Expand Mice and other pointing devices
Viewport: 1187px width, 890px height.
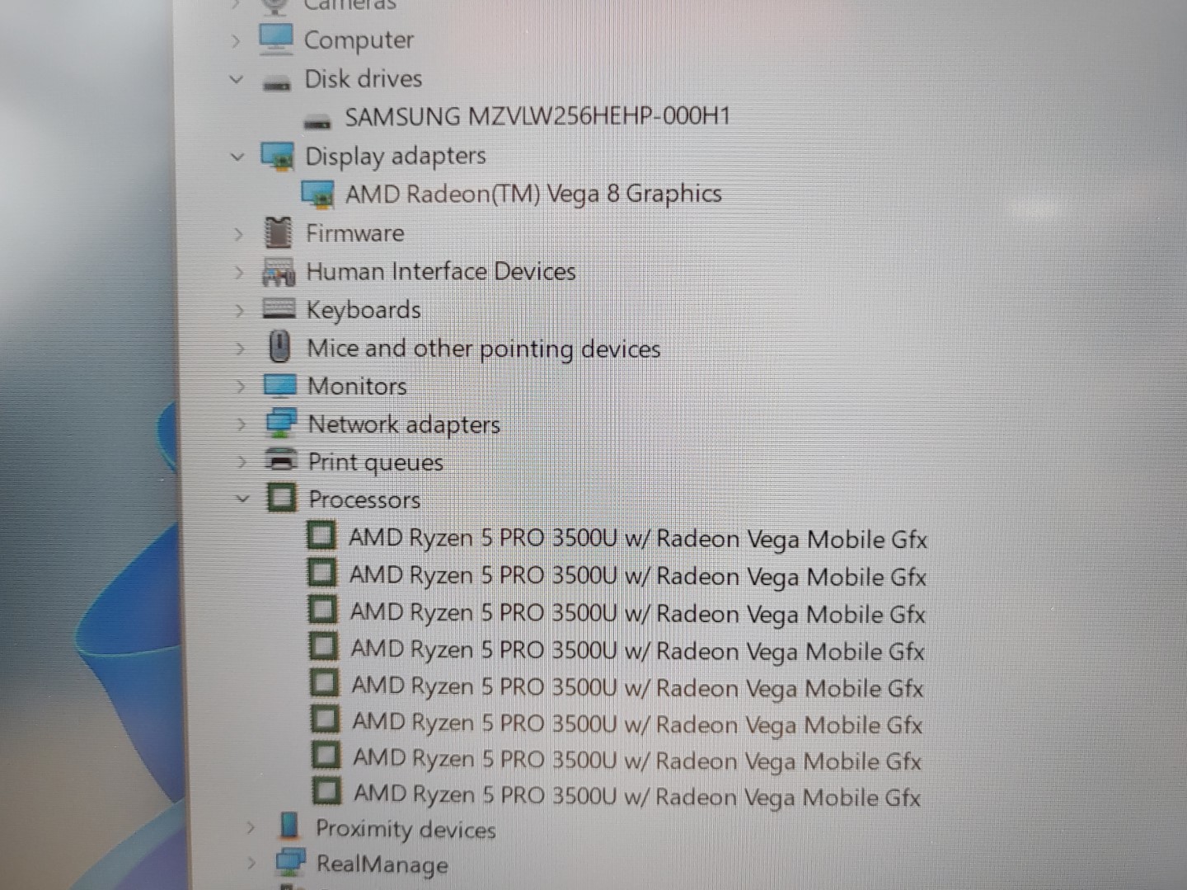[241, 349]
